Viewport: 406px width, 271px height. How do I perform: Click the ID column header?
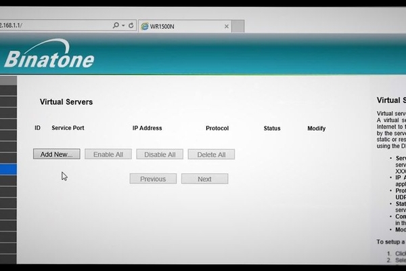click(37, 128)
